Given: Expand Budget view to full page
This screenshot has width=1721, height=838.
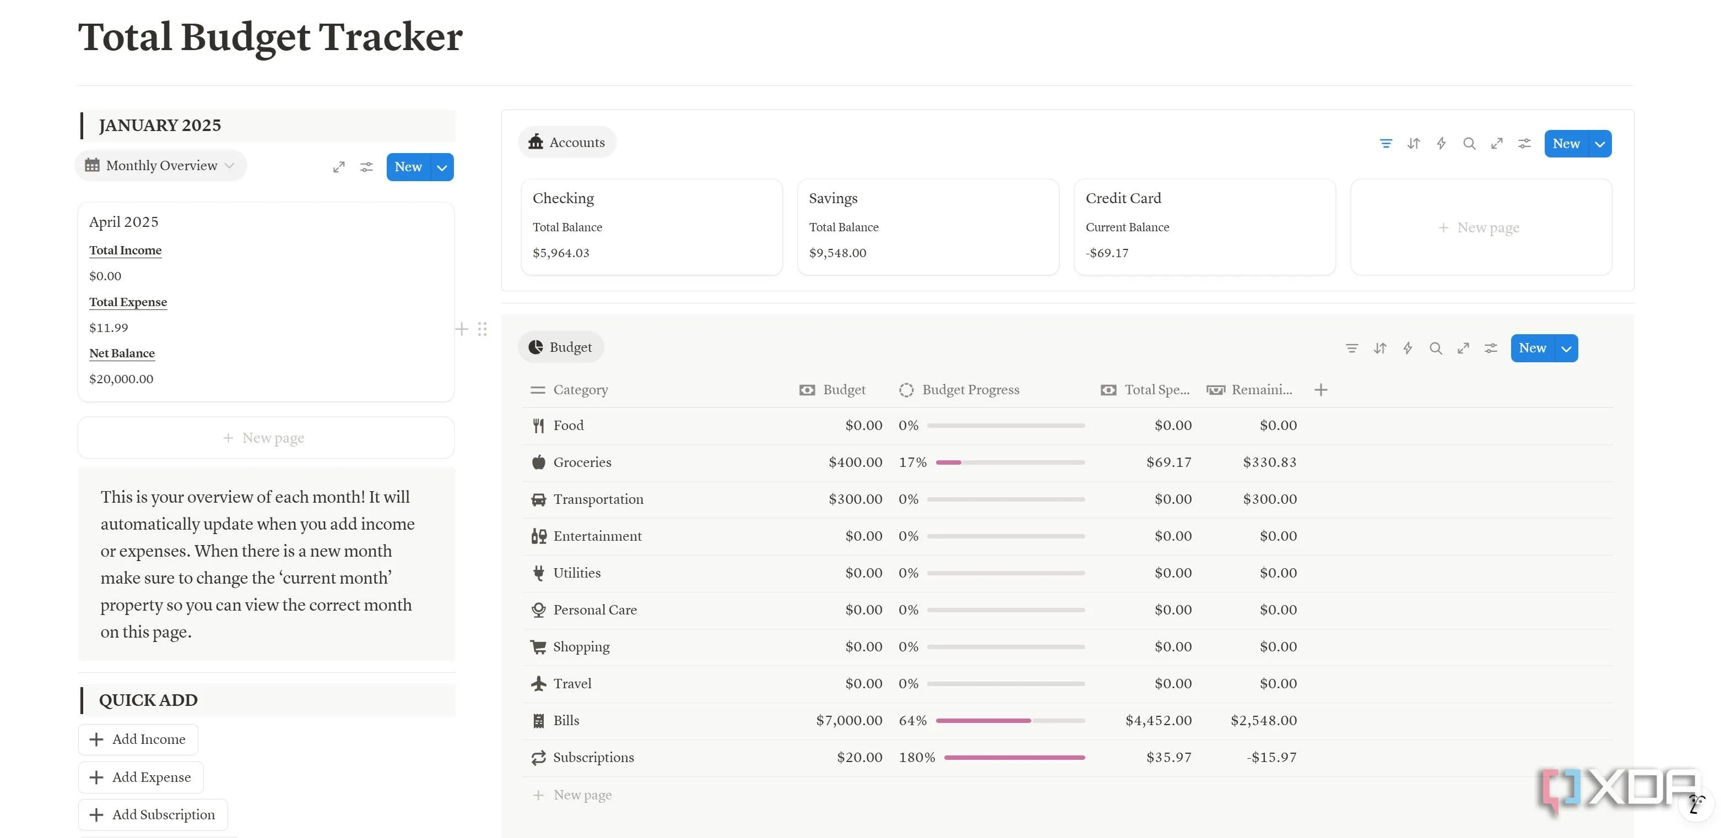Looking at the screenshot, I should coord(1463,348).
